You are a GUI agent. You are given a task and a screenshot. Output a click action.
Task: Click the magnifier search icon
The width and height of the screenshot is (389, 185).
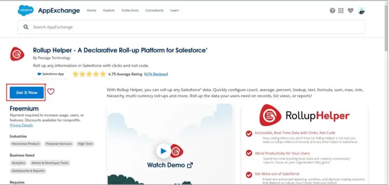click(x=26, y=27)
